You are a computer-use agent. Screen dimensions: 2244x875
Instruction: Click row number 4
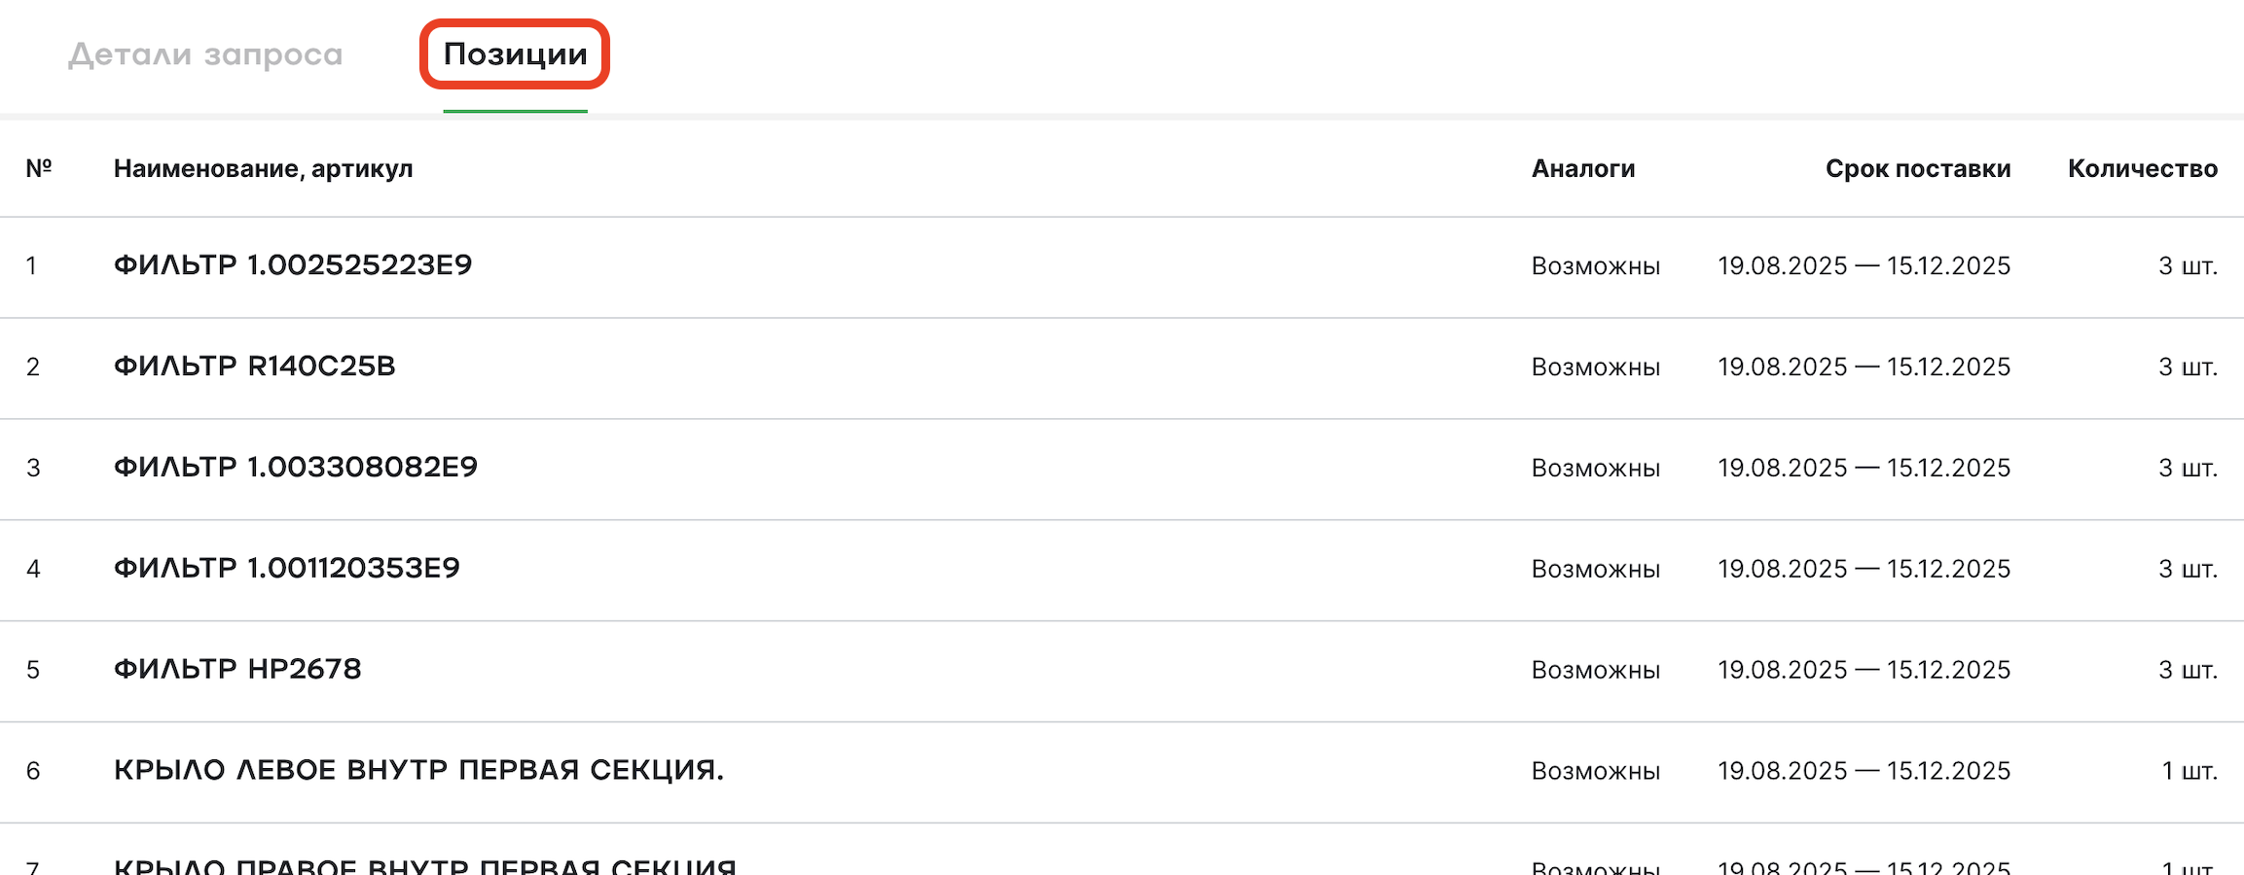pos(33,570)
